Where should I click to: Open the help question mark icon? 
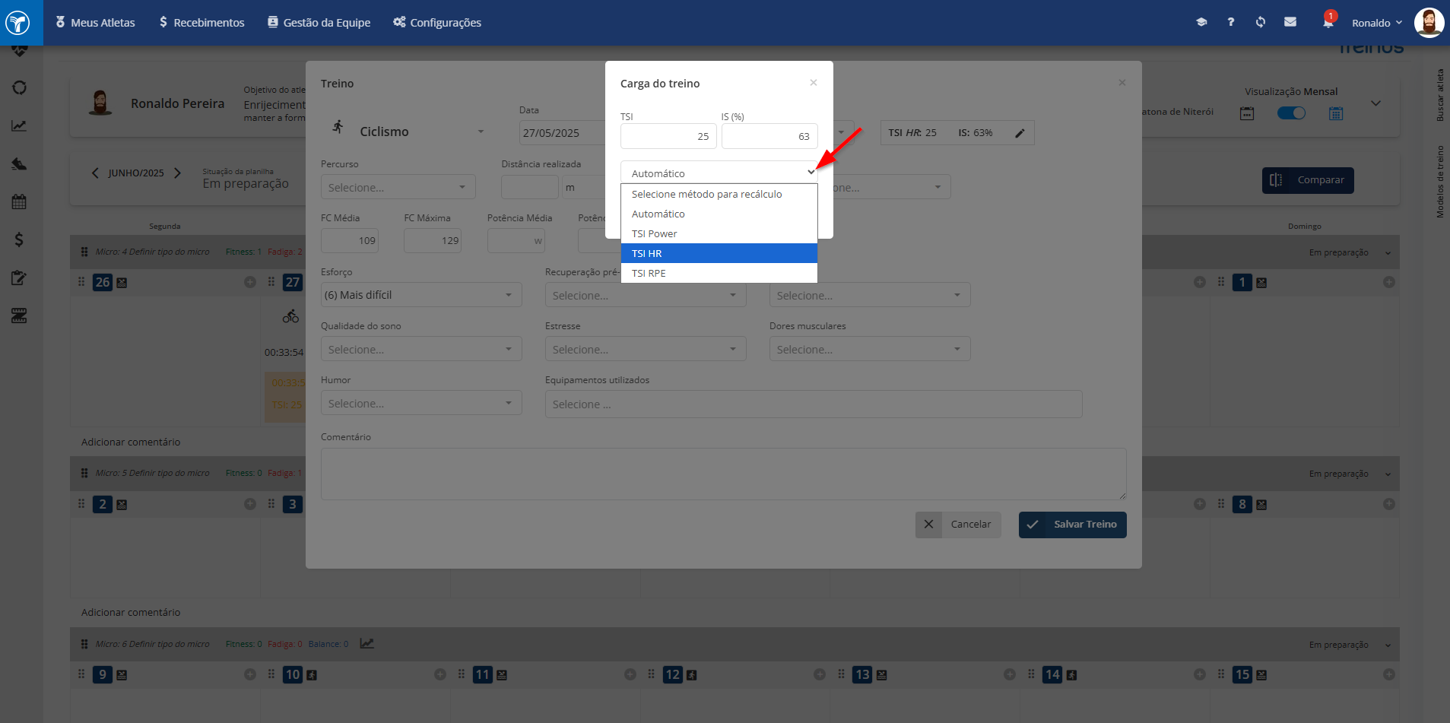coord(1231,22)
